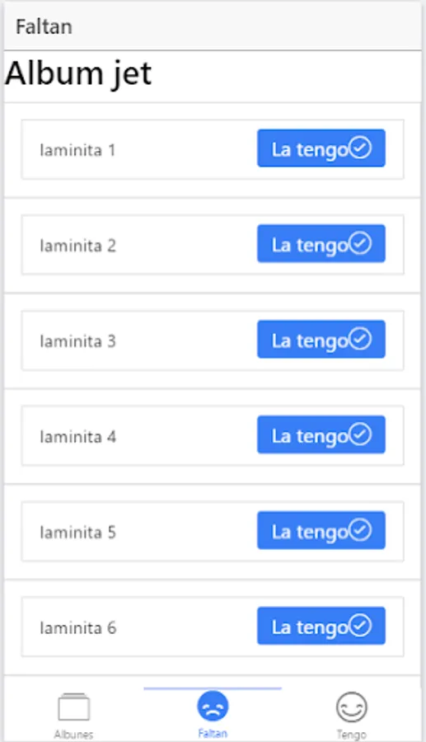The height and width of the screenshot is (742, 426).
Task: Mark laminita 1 with La tengo
Action: [x=321, y=148]
